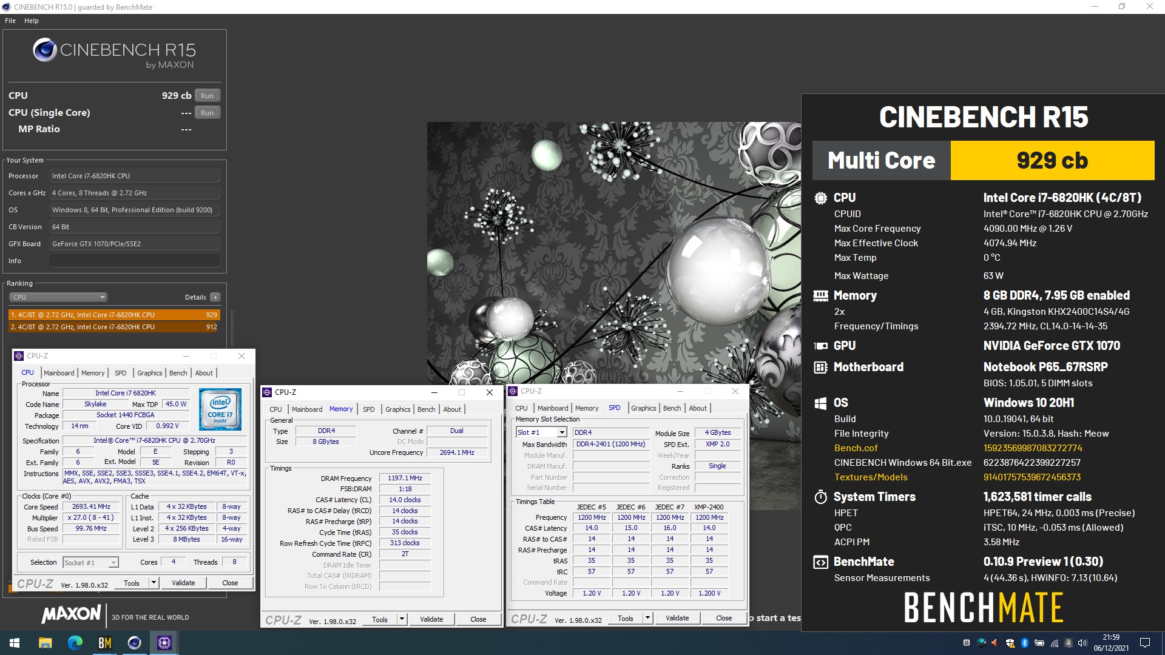The image size is (1165, 655).
Task: Select the first ranking entry scoring 929
Action: coord(114,315)
